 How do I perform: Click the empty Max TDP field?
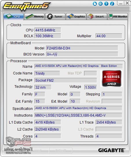[90, 73]
